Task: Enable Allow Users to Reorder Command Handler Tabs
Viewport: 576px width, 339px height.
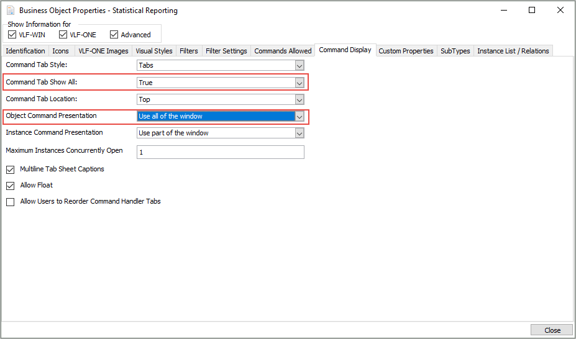Action: (10, 202)
